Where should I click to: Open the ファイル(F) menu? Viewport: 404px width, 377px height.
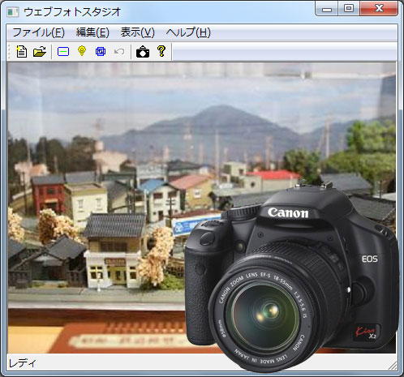pos(39,32)
